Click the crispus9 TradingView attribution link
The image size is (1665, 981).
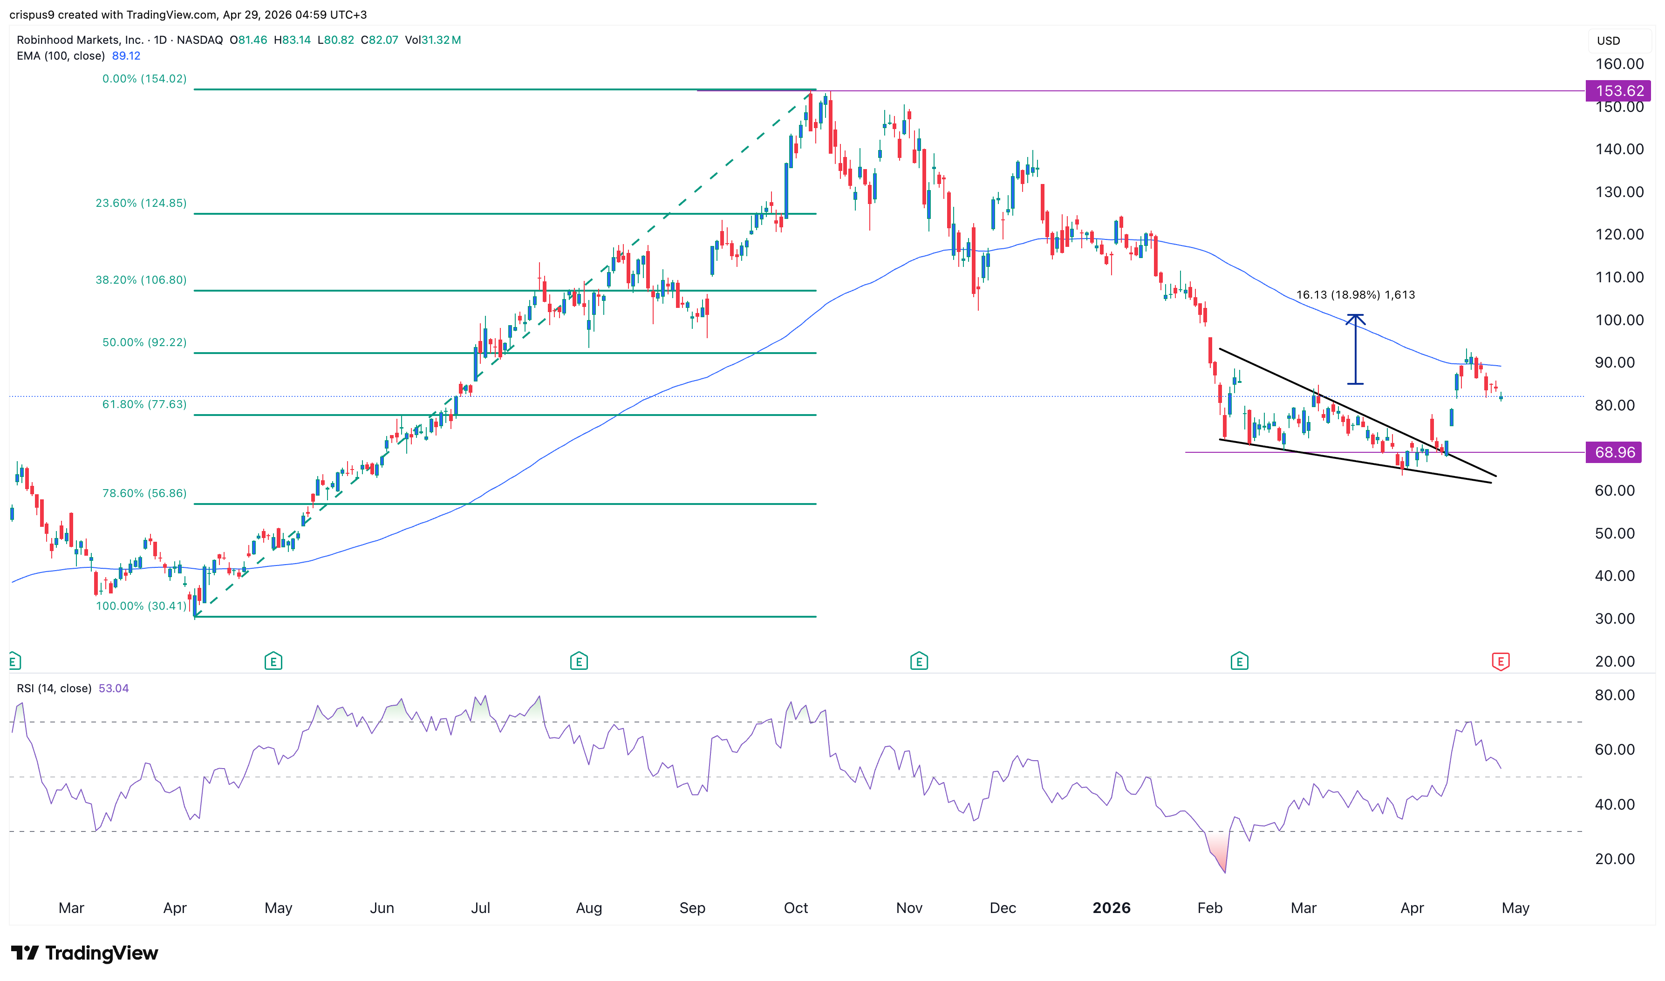pyautogui.click(x=34, y=14)
